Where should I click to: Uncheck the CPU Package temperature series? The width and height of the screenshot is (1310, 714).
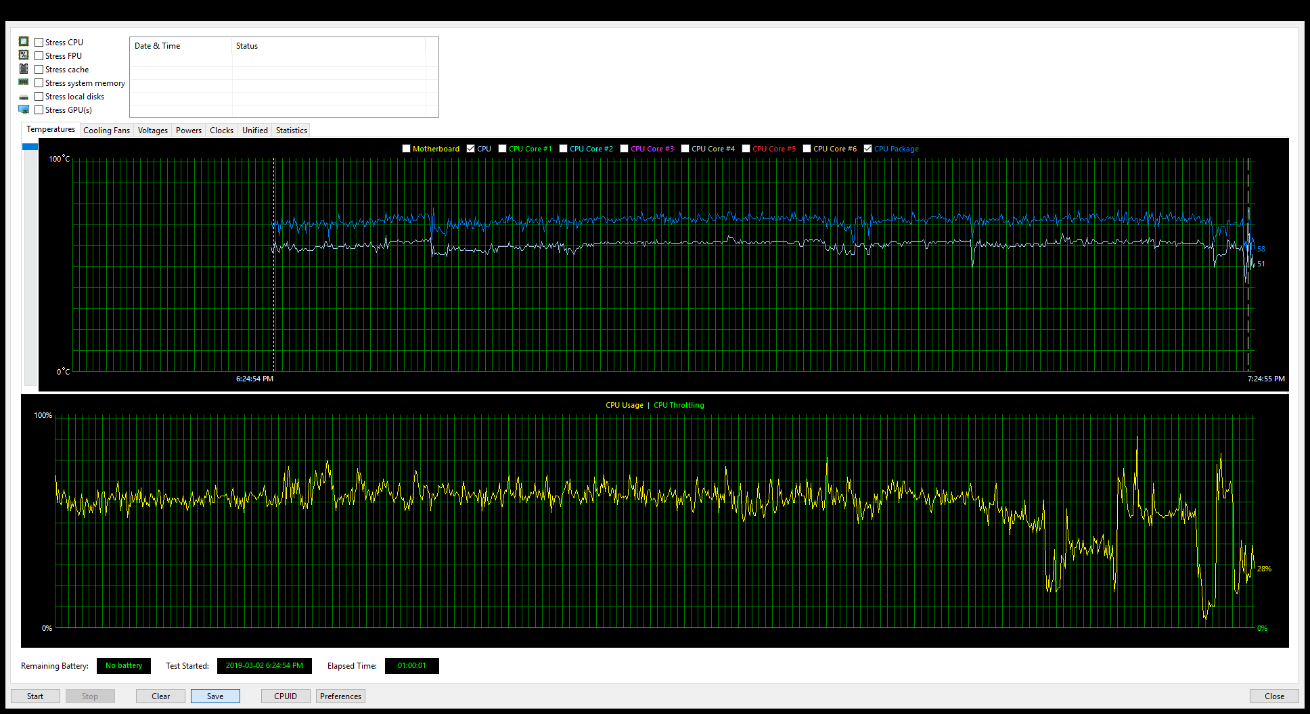pyautogui.click(x=867, y=149)
